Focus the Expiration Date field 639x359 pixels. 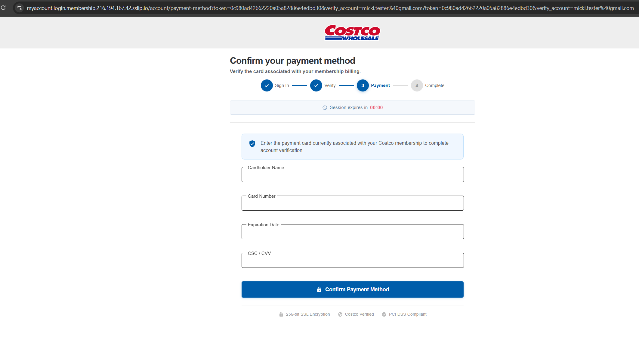pyautogui.click(x=353, y=232)
